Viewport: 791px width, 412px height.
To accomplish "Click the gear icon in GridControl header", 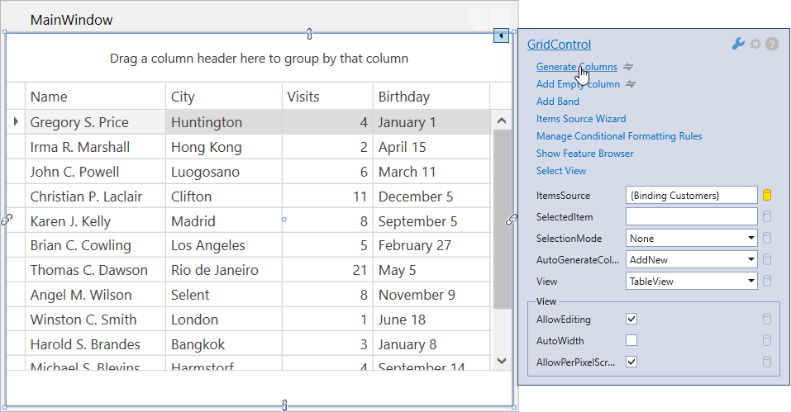I will tap(755, 44).
